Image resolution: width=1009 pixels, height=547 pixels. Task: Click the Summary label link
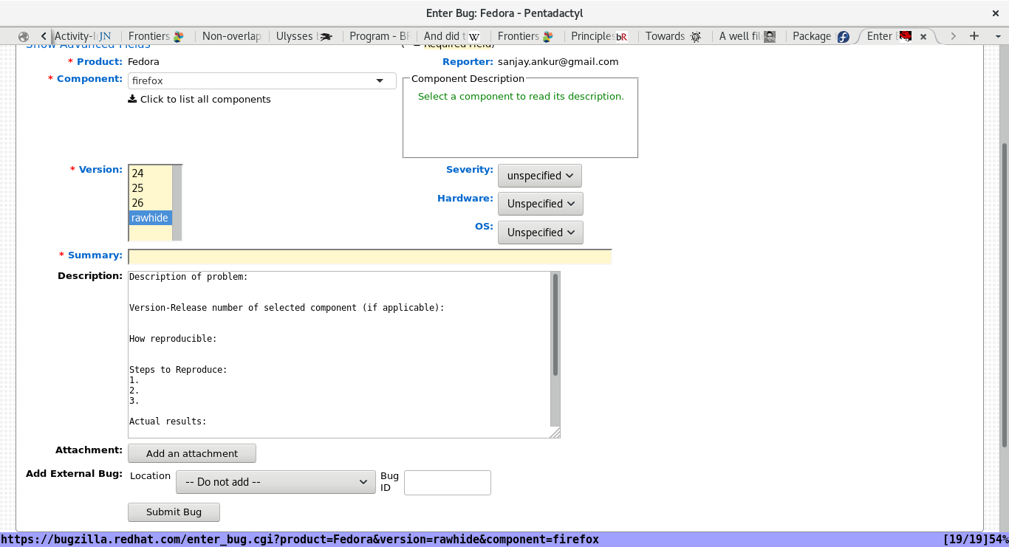[x=95, y=255]
